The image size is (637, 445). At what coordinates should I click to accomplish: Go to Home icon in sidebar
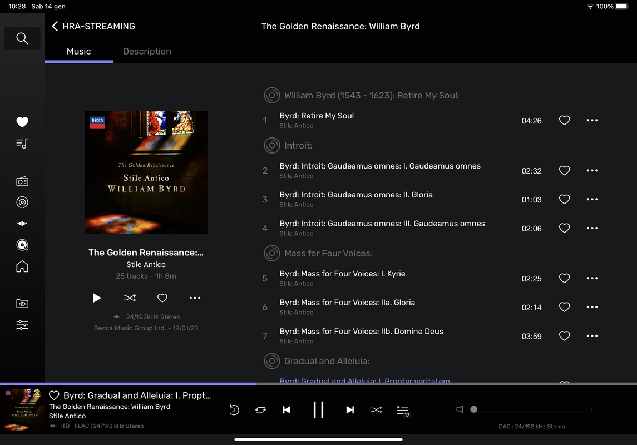click(x=22, y=266)
